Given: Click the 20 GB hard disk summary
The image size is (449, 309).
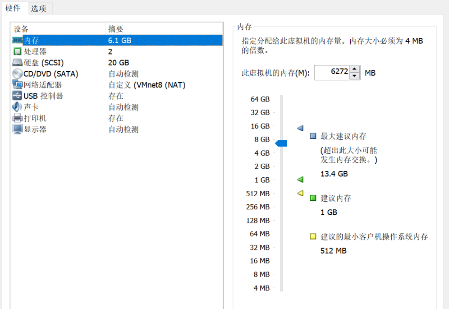Looking at the screenshot, I should 119,63.
